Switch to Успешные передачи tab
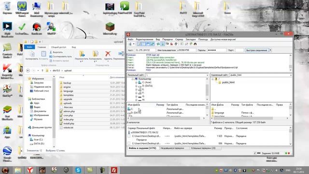The width and height of the screenshot is (309, 174). tap(203, 148)
